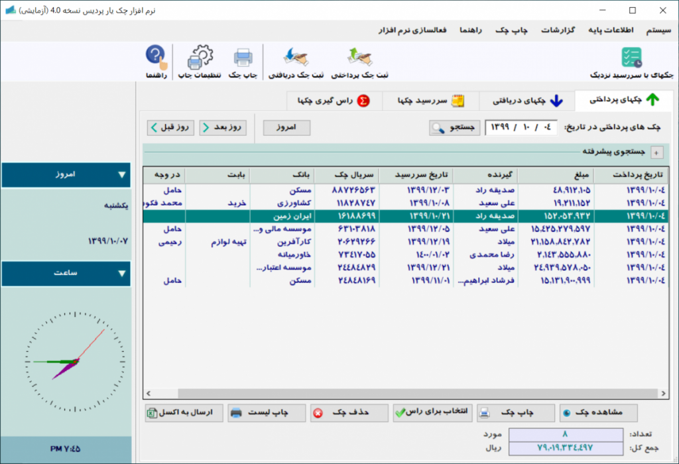679x464 pixels.
Task: Open the چاپ چک menu
Action: click(x=511, y=30)
